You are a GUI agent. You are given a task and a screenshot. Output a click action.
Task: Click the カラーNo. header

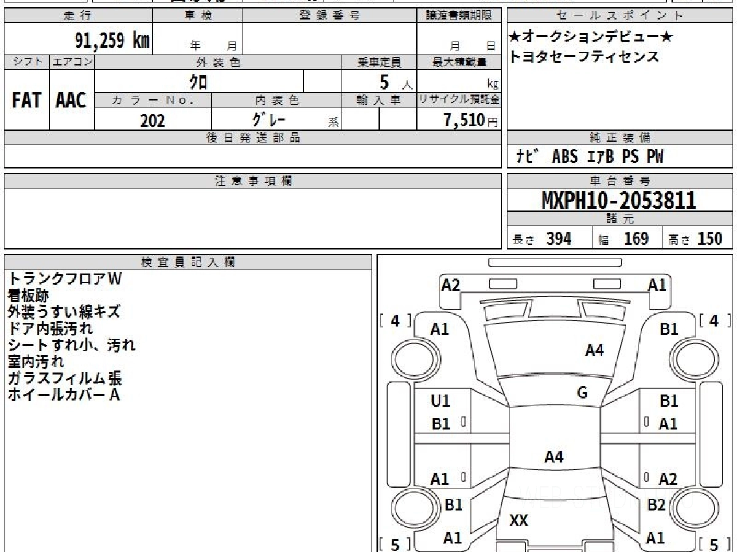153,100
